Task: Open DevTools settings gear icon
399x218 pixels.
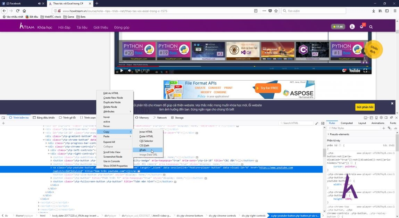Action: click(381, 118)
